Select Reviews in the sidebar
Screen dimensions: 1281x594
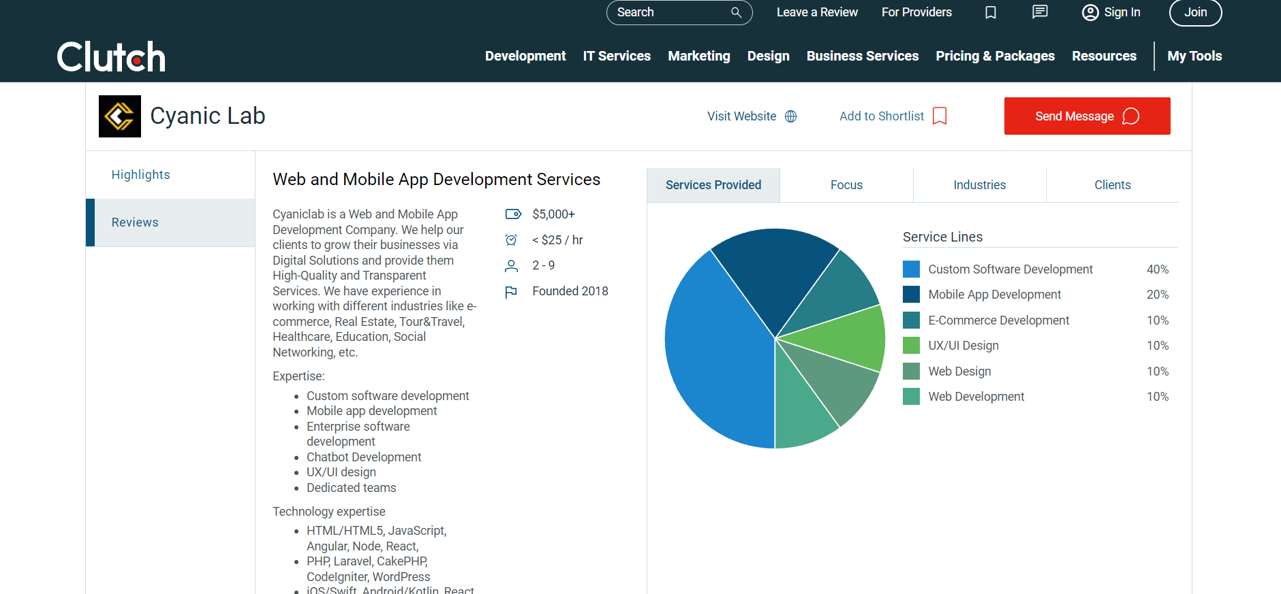point(170,222)
